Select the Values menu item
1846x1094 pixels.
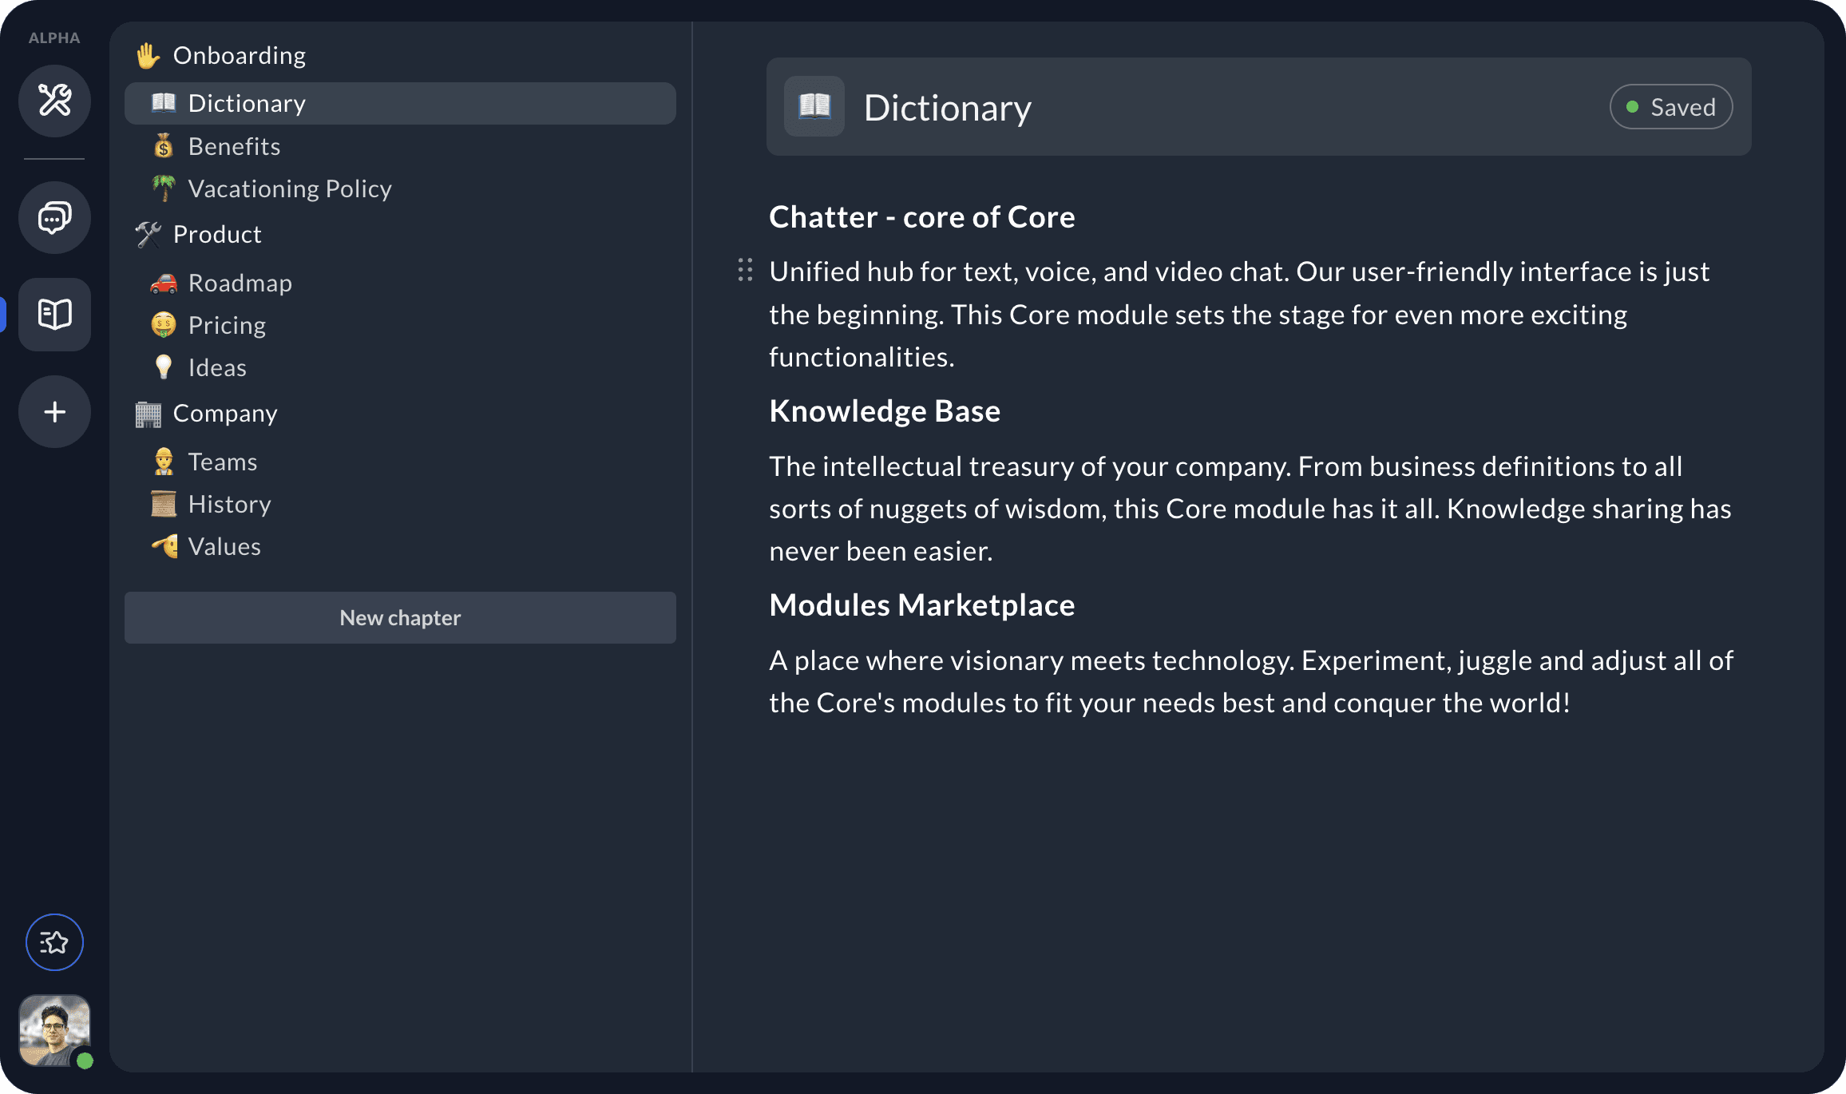click(x=224, y=545)
